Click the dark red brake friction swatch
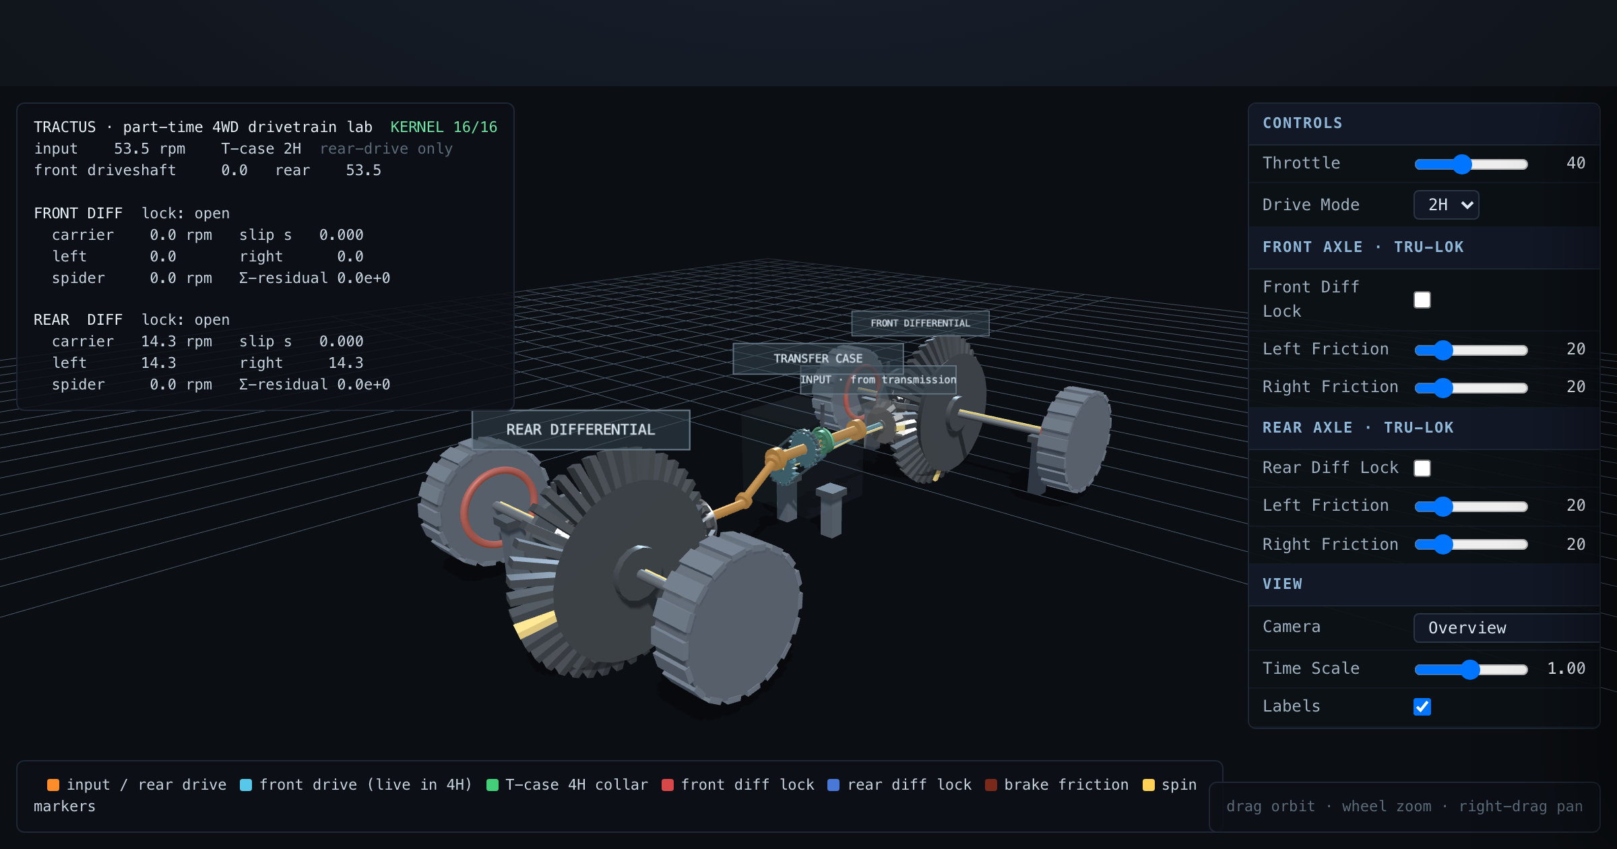This screenshot has width=1617, height=849. 991,785
